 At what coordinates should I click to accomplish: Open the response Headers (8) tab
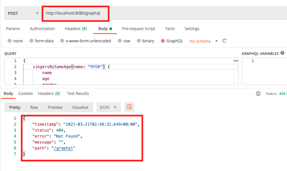coord(49,94)
